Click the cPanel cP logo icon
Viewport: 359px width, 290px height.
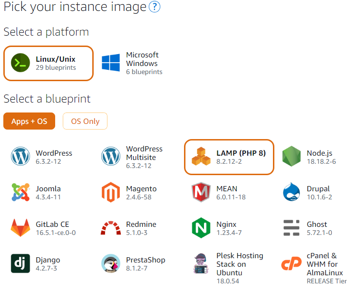tap(291, 263)
